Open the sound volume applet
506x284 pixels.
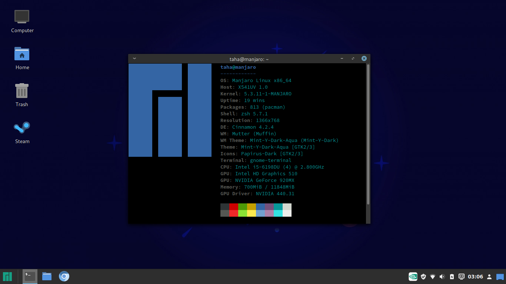(x=442, y=277)
